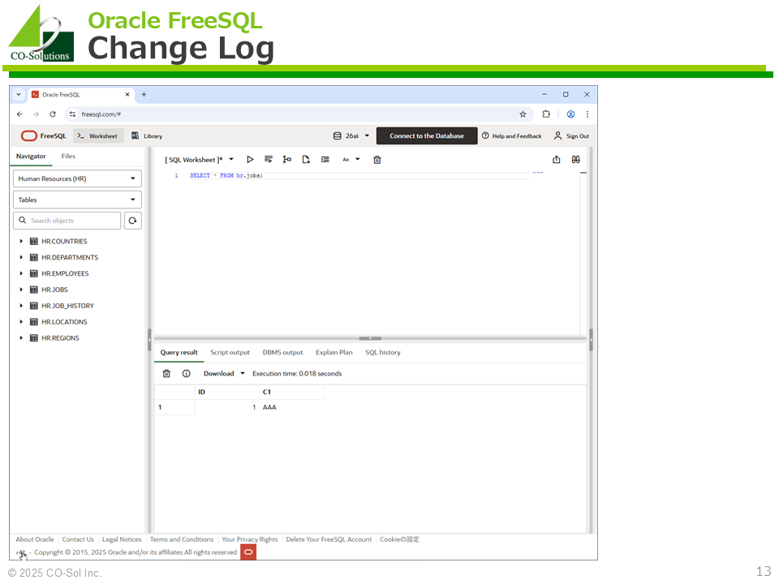The image size is (779, 584).
Task: Open the 26ai database version dropdown
Action: pos(351,136)
